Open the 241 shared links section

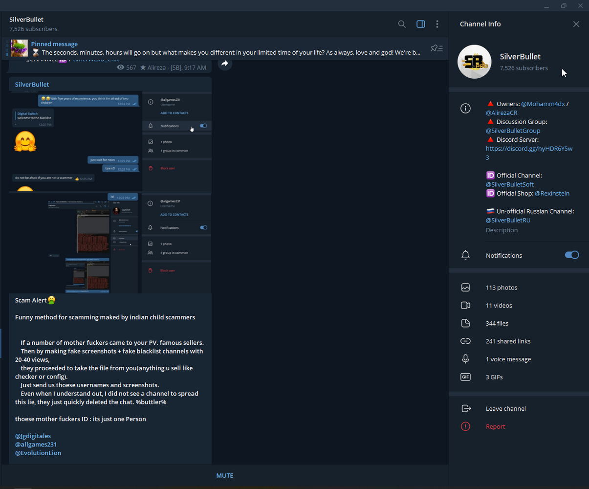point(519,341)
